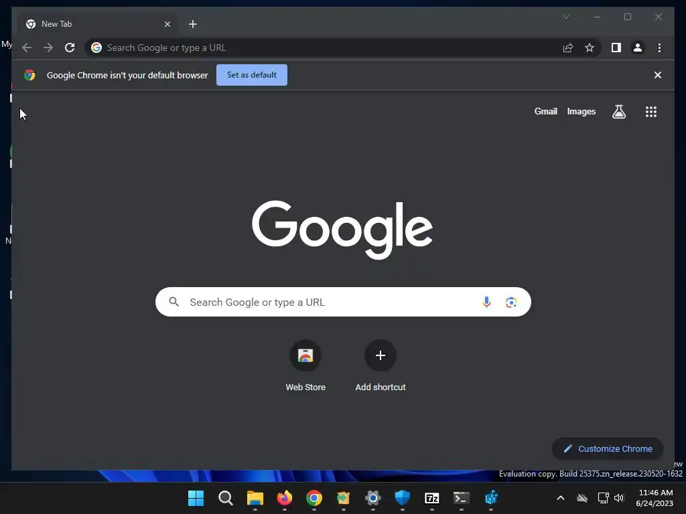Reload the current page
The image size is (686, 514).
tap(70, 48)
